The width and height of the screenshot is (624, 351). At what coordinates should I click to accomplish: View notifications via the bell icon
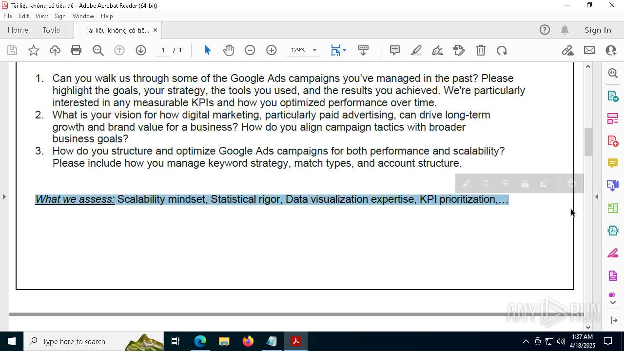pyautogui.click(x=565, y=30)
